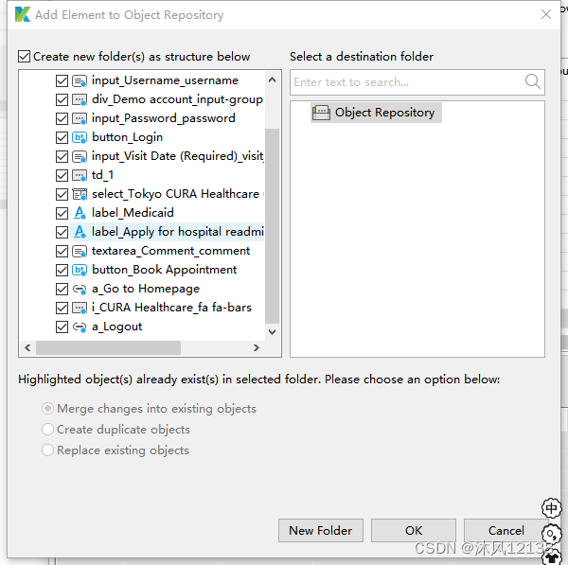Uncheck the a_Go to Homepage checkbox

pos(62,289)
